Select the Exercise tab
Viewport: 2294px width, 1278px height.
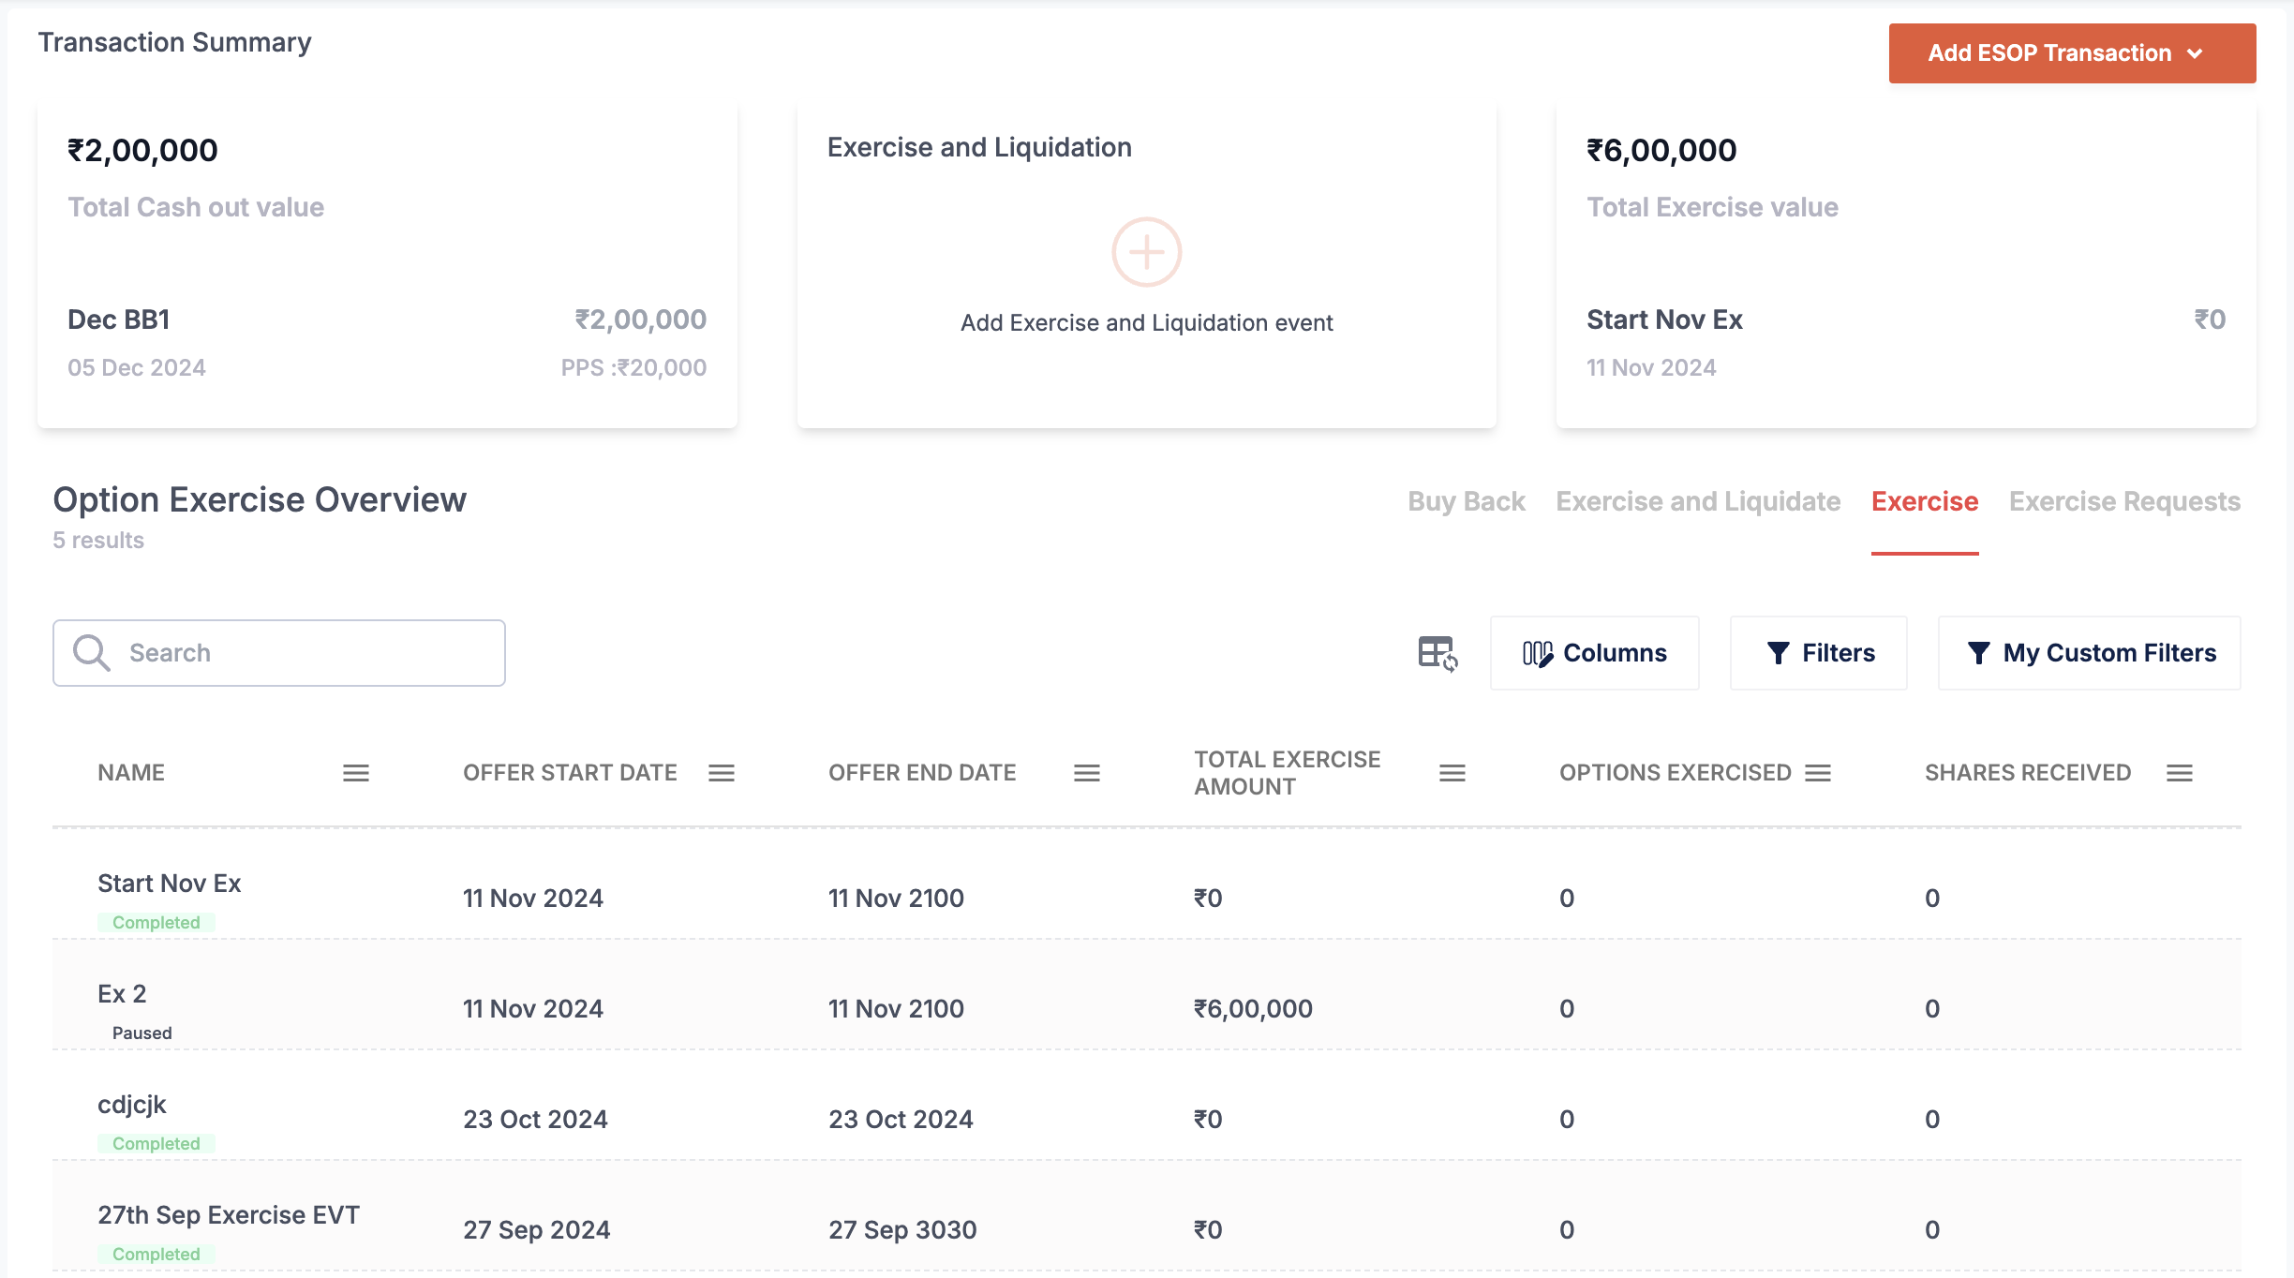pos(1924,501)
